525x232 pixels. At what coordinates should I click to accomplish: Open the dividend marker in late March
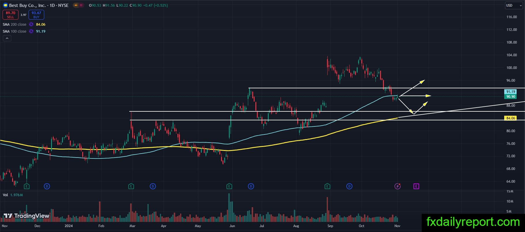click(x=153, y=186)
